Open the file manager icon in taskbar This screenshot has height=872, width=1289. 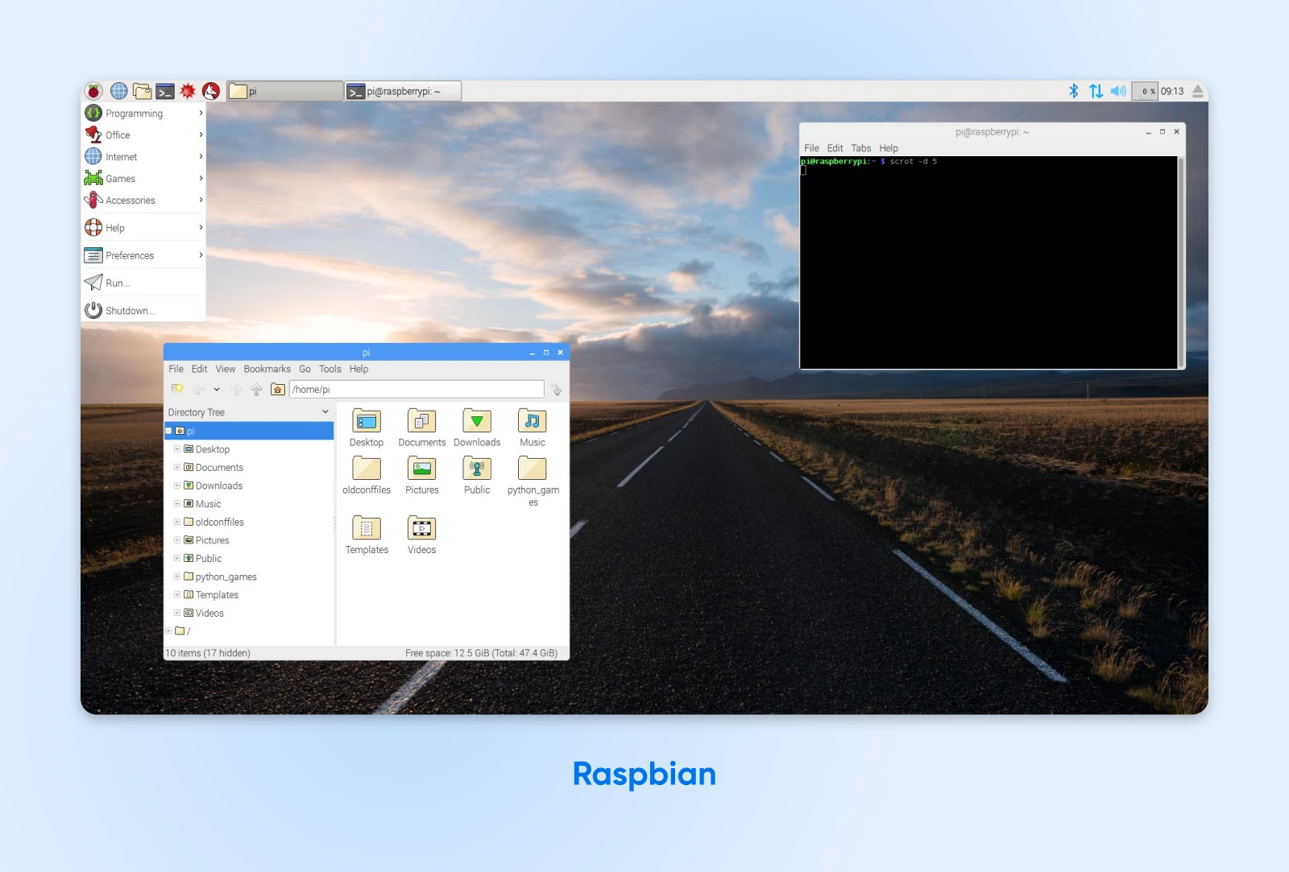[x=143, y=91]
